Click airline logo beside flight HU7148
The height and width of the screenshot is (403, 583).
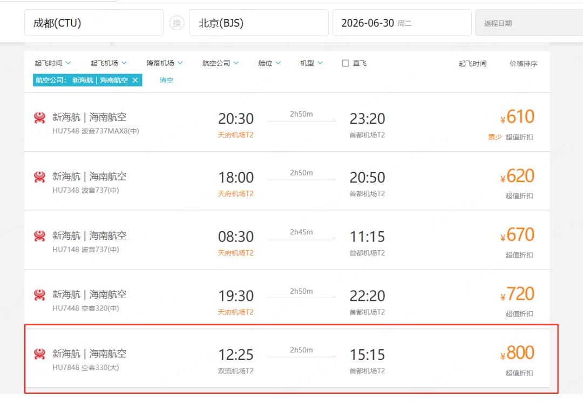coord(40,236)
